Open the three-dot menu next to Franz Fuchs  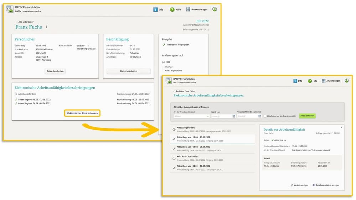[46, 27]
